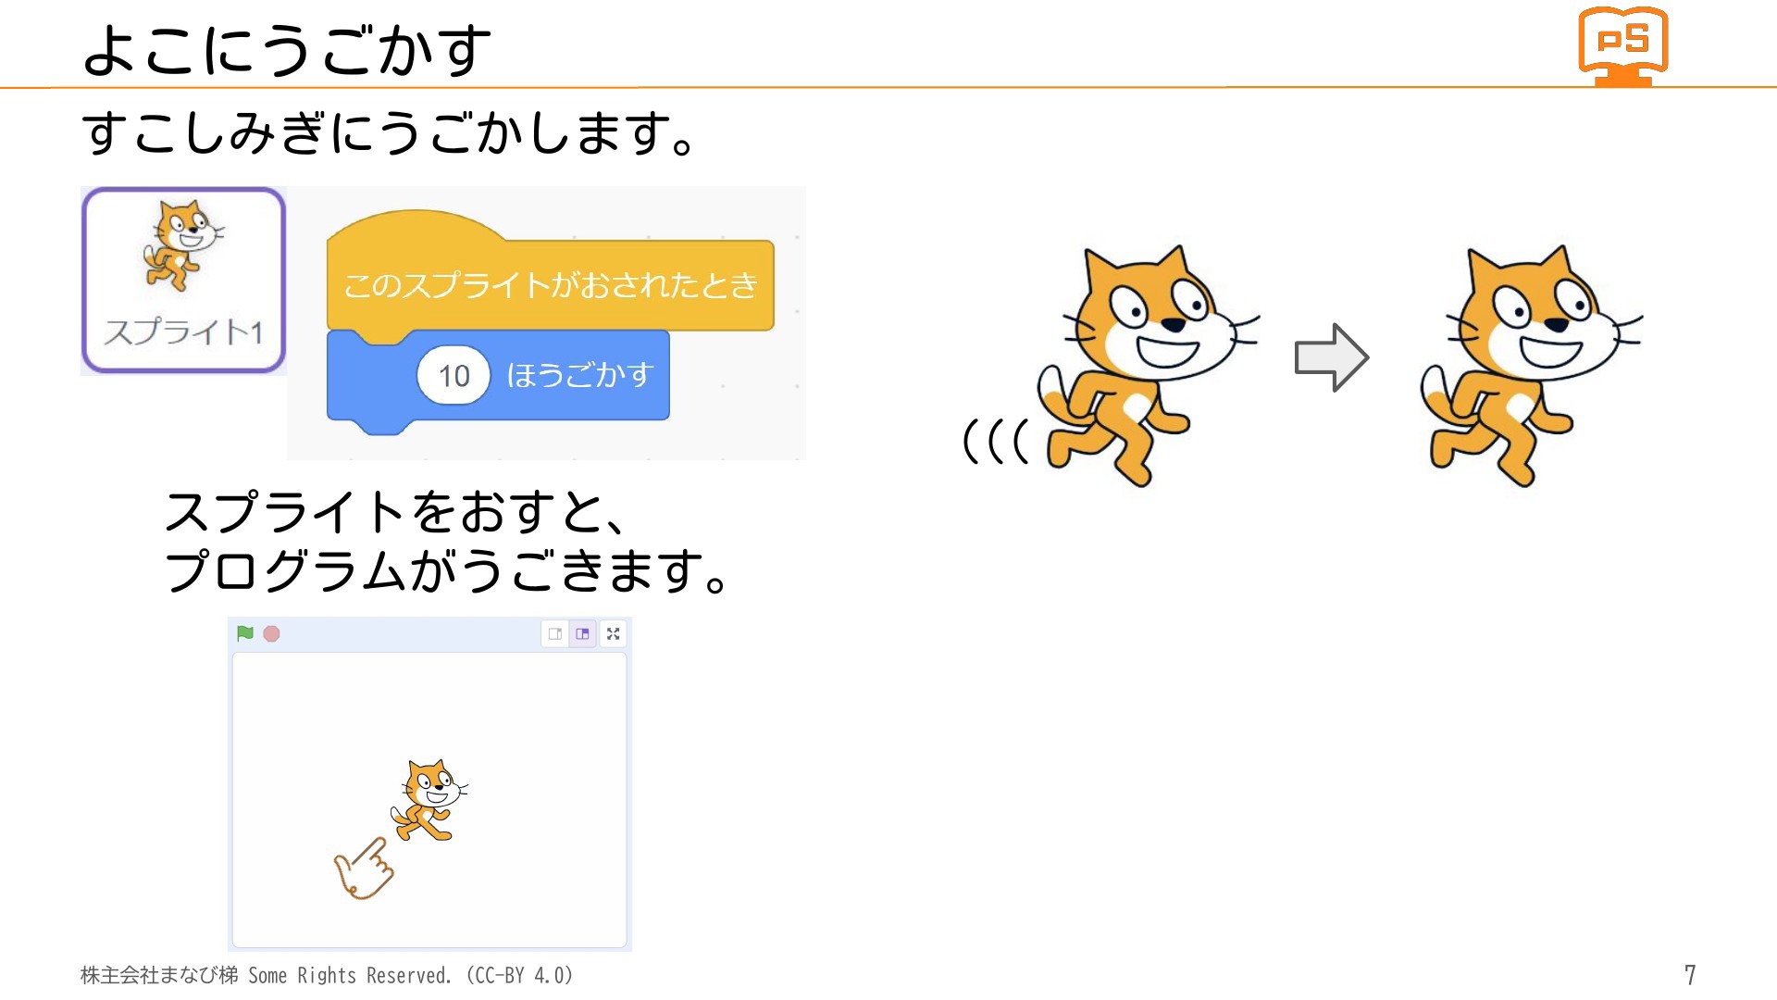Enter full screen stage mode
The width and height of the screenshot is (1777, 1000).
[613, 634]
